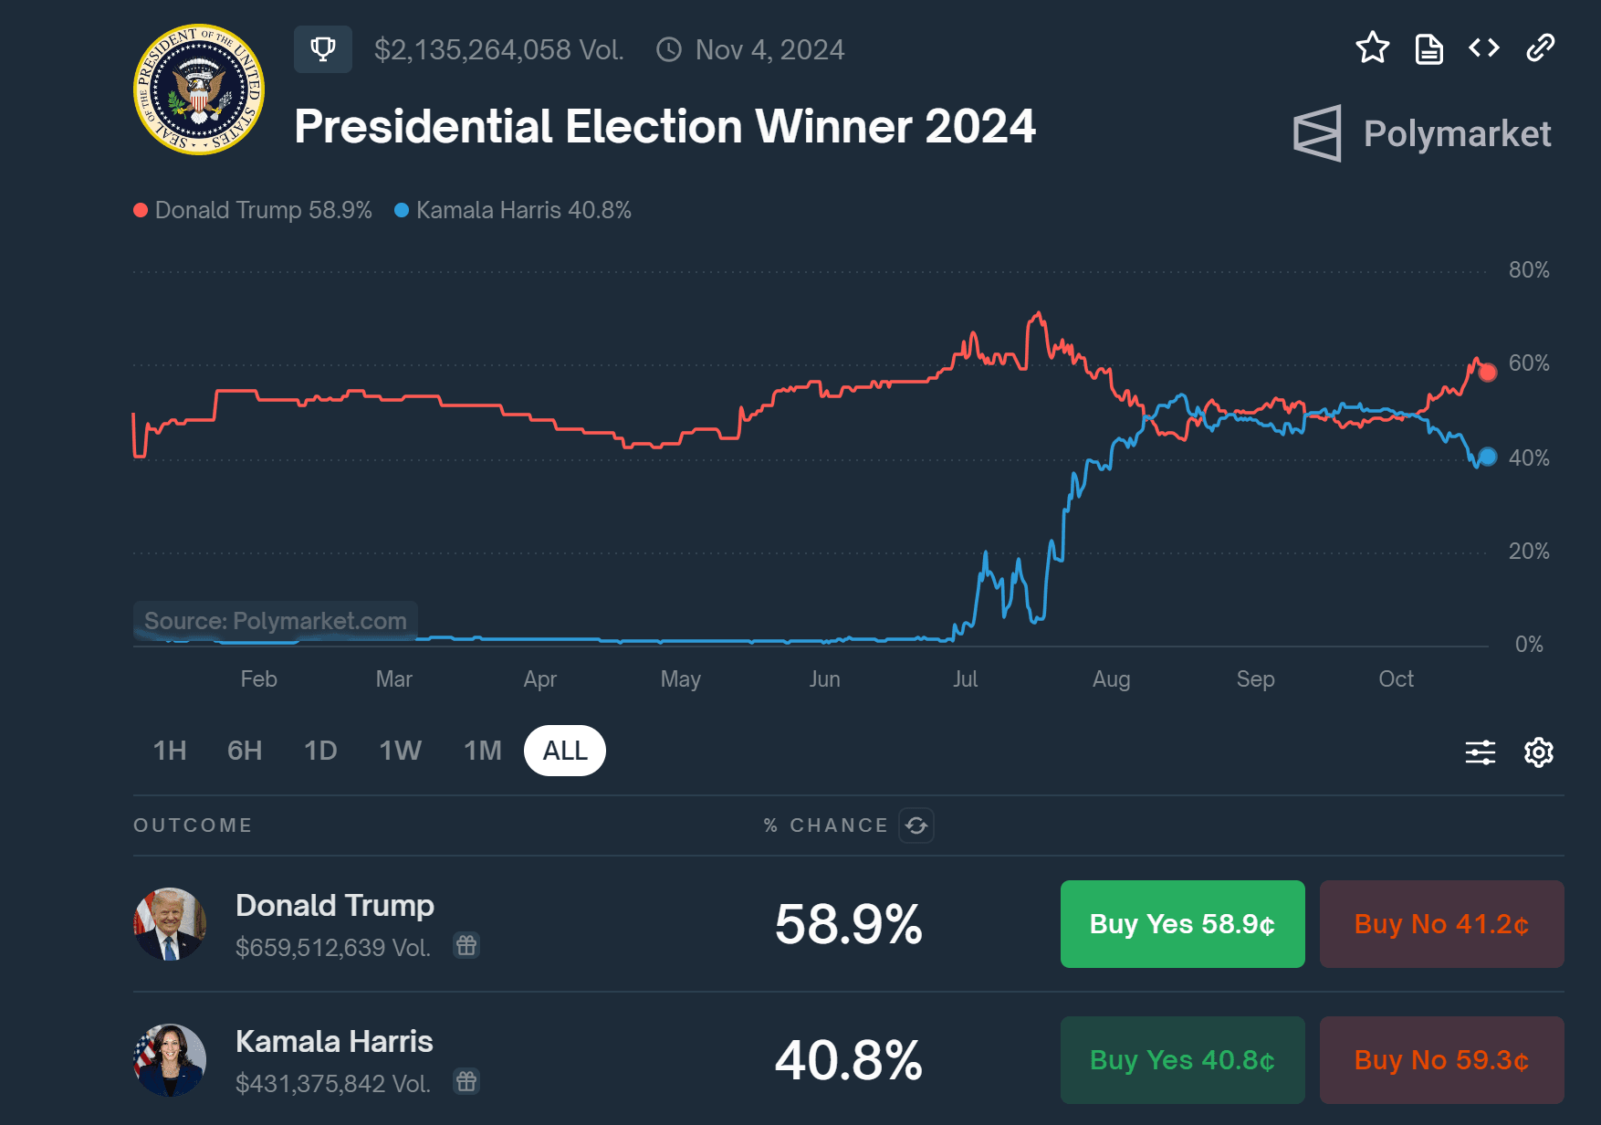Click the red Trump endpoint marker on chart

coord(1488,373)
